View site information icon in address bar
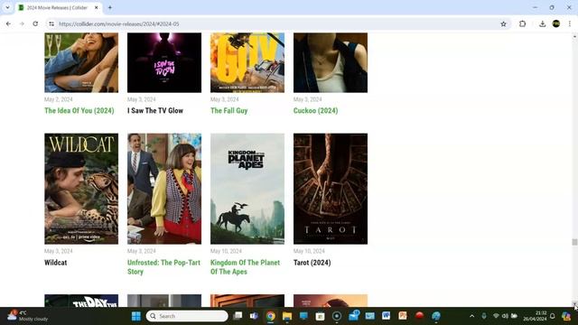Image resolution: width=578 pixels, height=325 pixels. coord(51,23)
